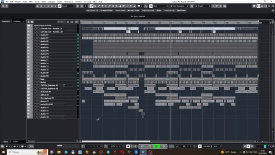Toggle global R read automation button
Viewport: 275px width, 155px height.
pos(48,6)
